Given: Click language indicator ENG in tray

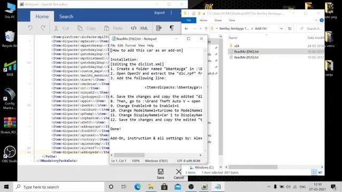Looking at the screenshot, I should click(302, 187).
